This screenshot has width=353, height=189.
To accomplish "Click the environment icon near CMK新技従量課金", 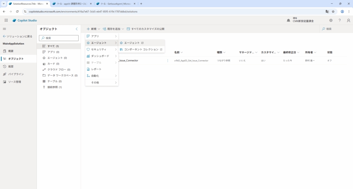I will (x=289, y=20).
